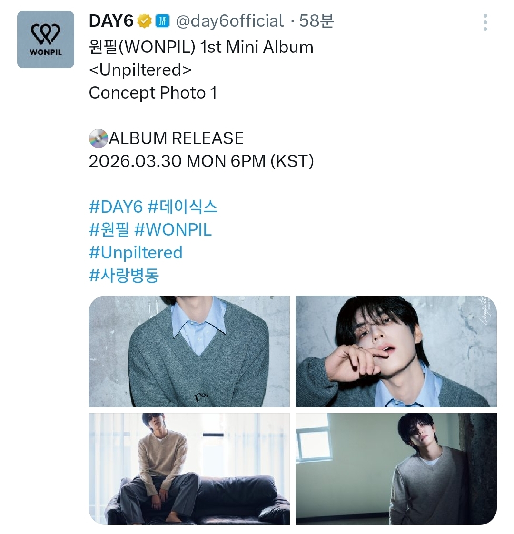
Task: Open the #WONPIL hashtag
Action: [173, 229]
